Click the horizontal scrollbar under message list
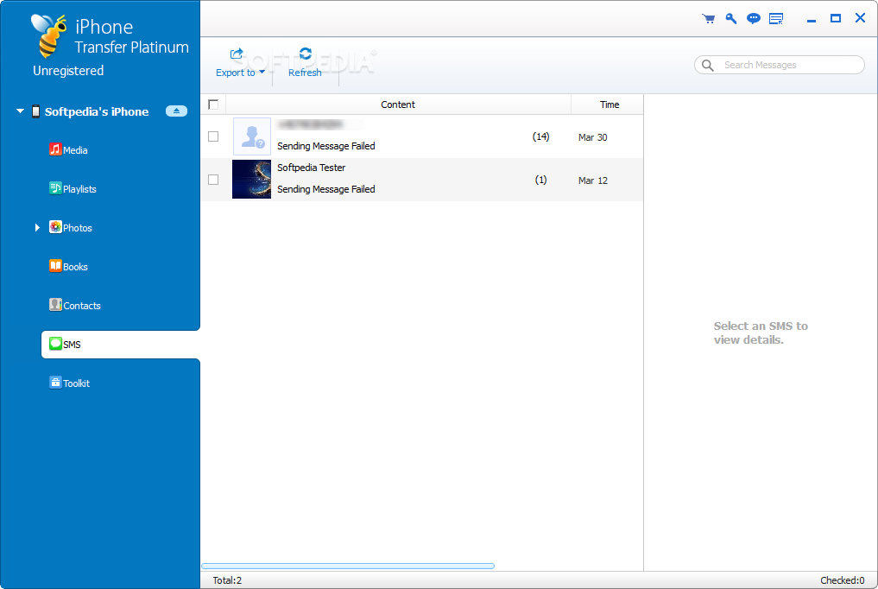This screenshot has width=878, height=589. [x=348, y=566]
